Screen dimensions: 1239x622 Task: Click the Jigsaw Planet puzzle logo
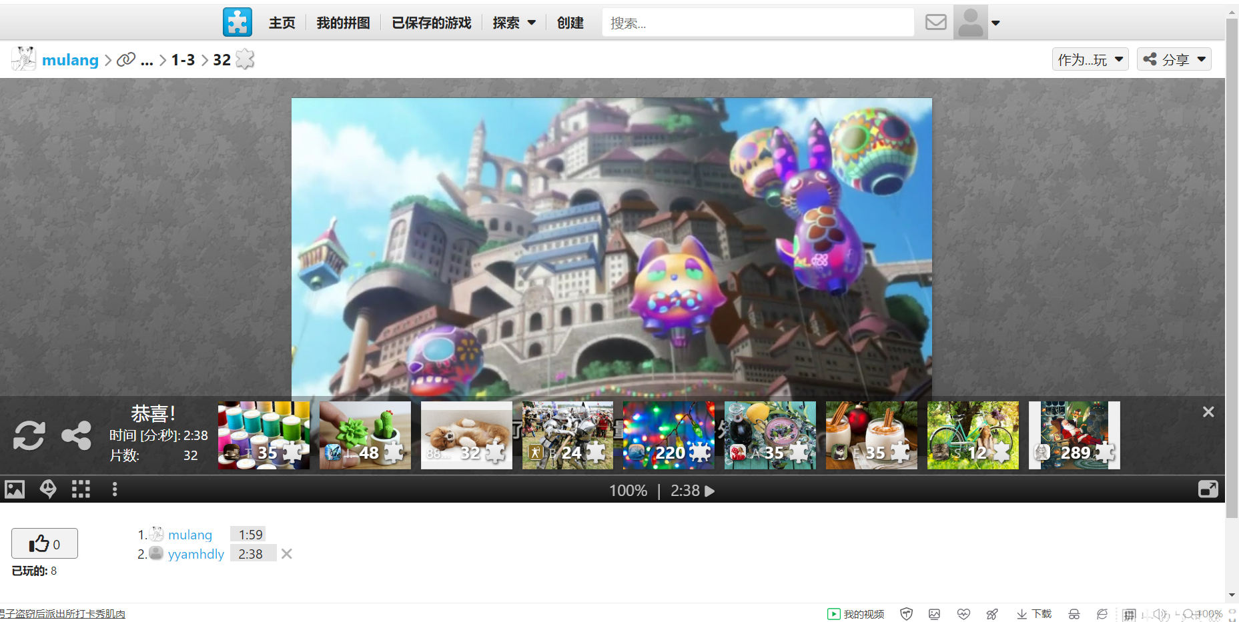(x=237, y=22)
